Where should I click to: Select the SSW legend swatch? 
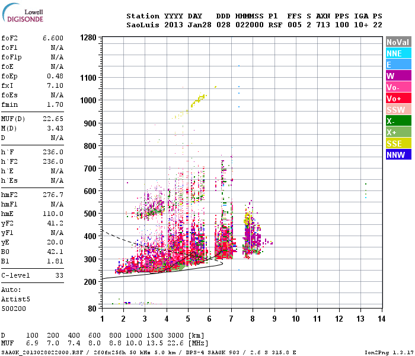pos(398,110)
